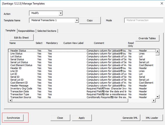The height and width of the screenshot is (125, 165).
Task: Select the Transaction Date row
Action: point(82,91)
